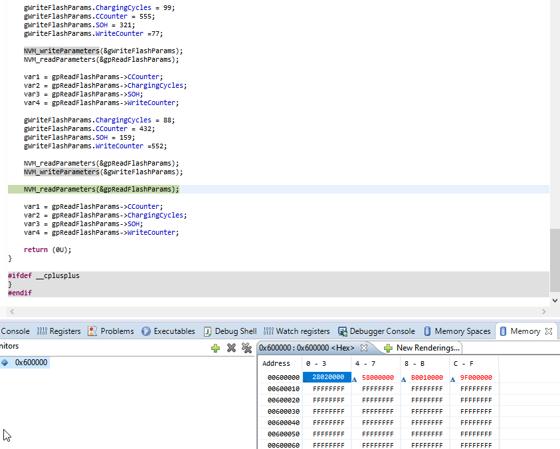Add a rendering via the New Renderings plus icon
Viewport: 560px width, 449px height.
(389, 347)
